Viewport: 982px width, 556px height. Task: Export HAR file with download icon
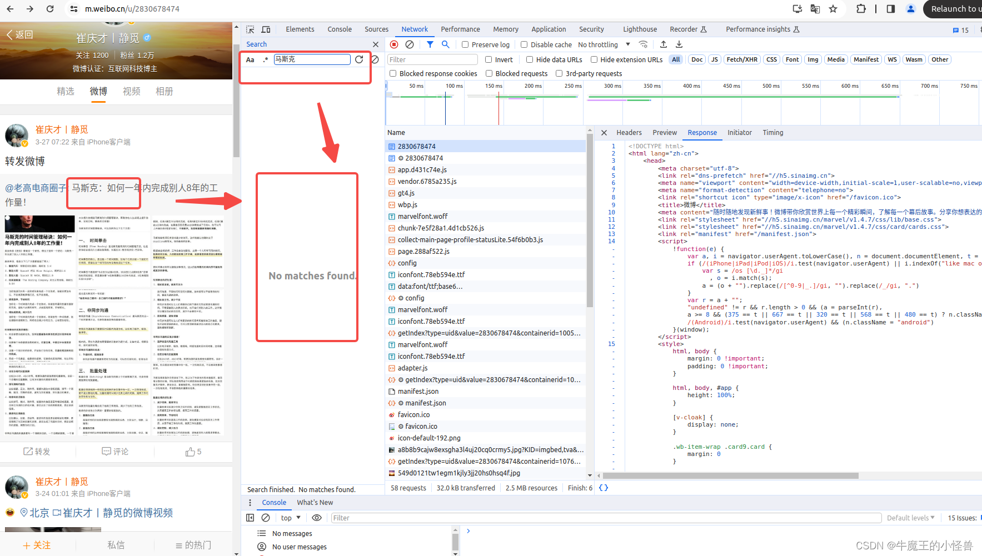click(x=679, y=44)
